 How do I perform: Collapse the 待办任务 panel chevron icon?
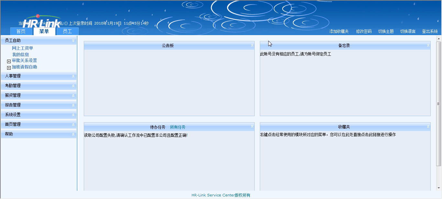pyautogui.click(x=252, y=127)
